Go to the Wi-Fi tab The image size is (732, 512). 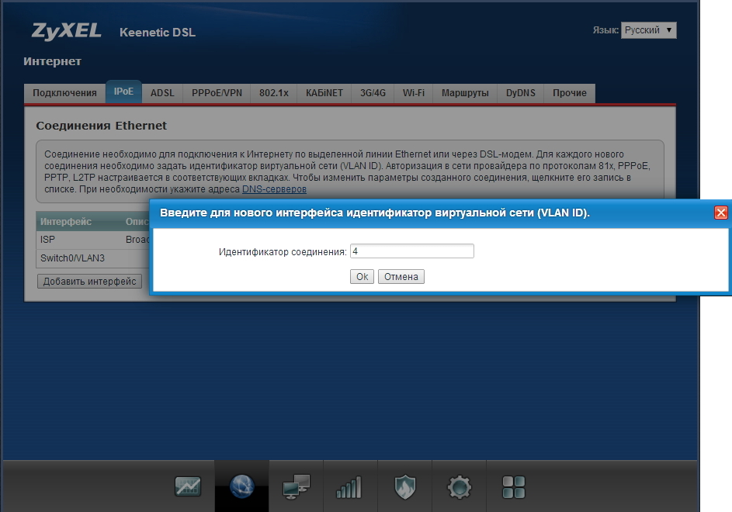pos(413,93)
